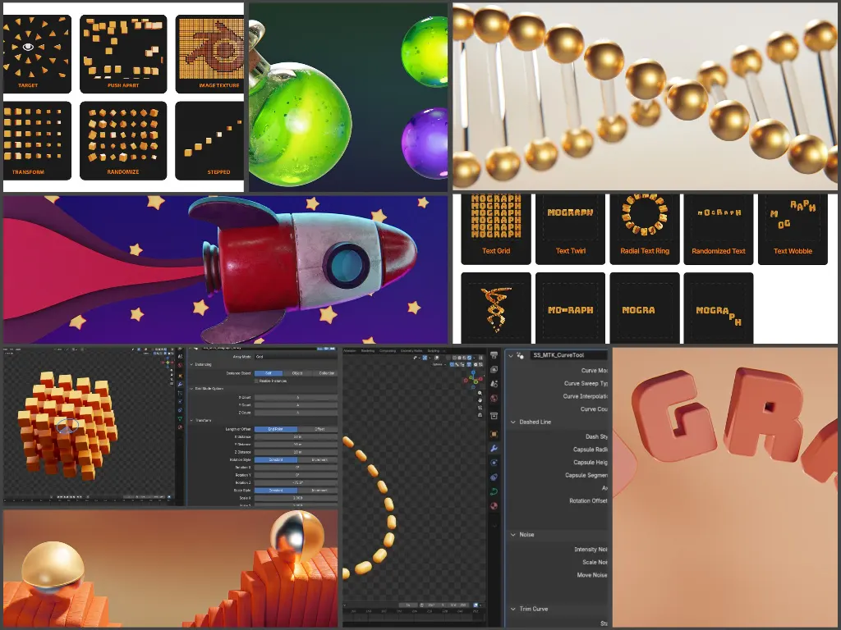Select the Randomize thumbnail
The width and height of the screenshot is (841, 630).
(123, 140)
